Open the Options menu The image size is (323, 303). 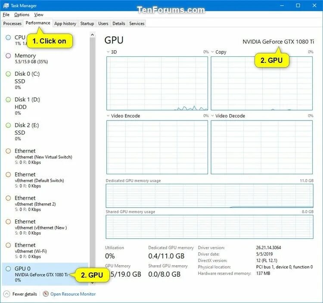[22, 15]
